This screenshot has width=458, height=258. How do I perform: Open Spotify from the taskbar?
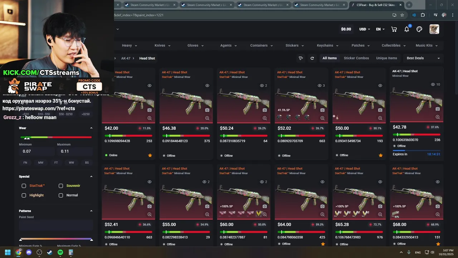pyautogui.click(x=60, y=252)
